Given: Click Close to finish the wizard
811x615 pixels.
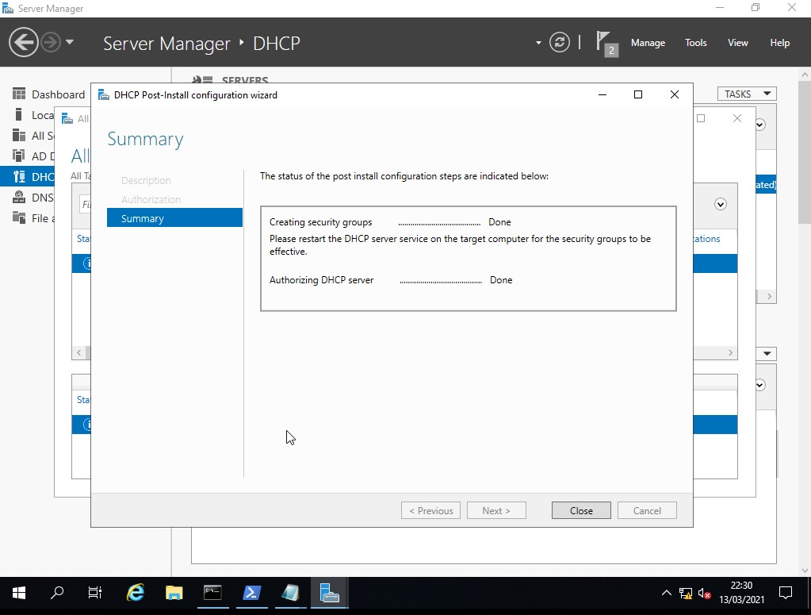Looking at the screenshot, I should 581,511.
